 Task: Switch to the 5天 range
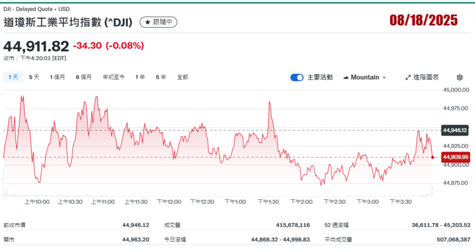tap(34, 77)
